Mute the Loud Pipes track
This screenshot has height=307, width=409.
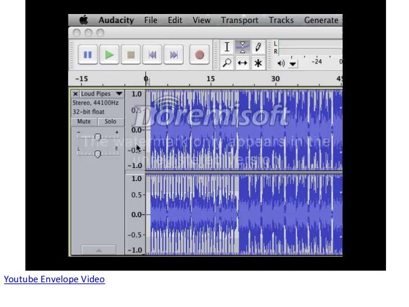[84, 121]
